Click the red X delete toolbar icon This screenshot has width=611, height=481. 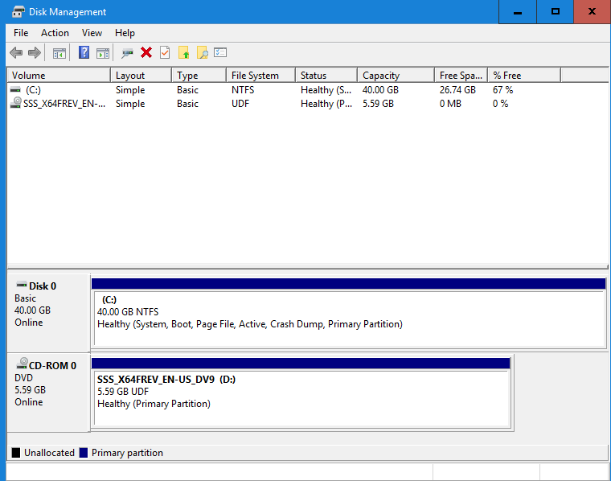(x=146, y=52)
